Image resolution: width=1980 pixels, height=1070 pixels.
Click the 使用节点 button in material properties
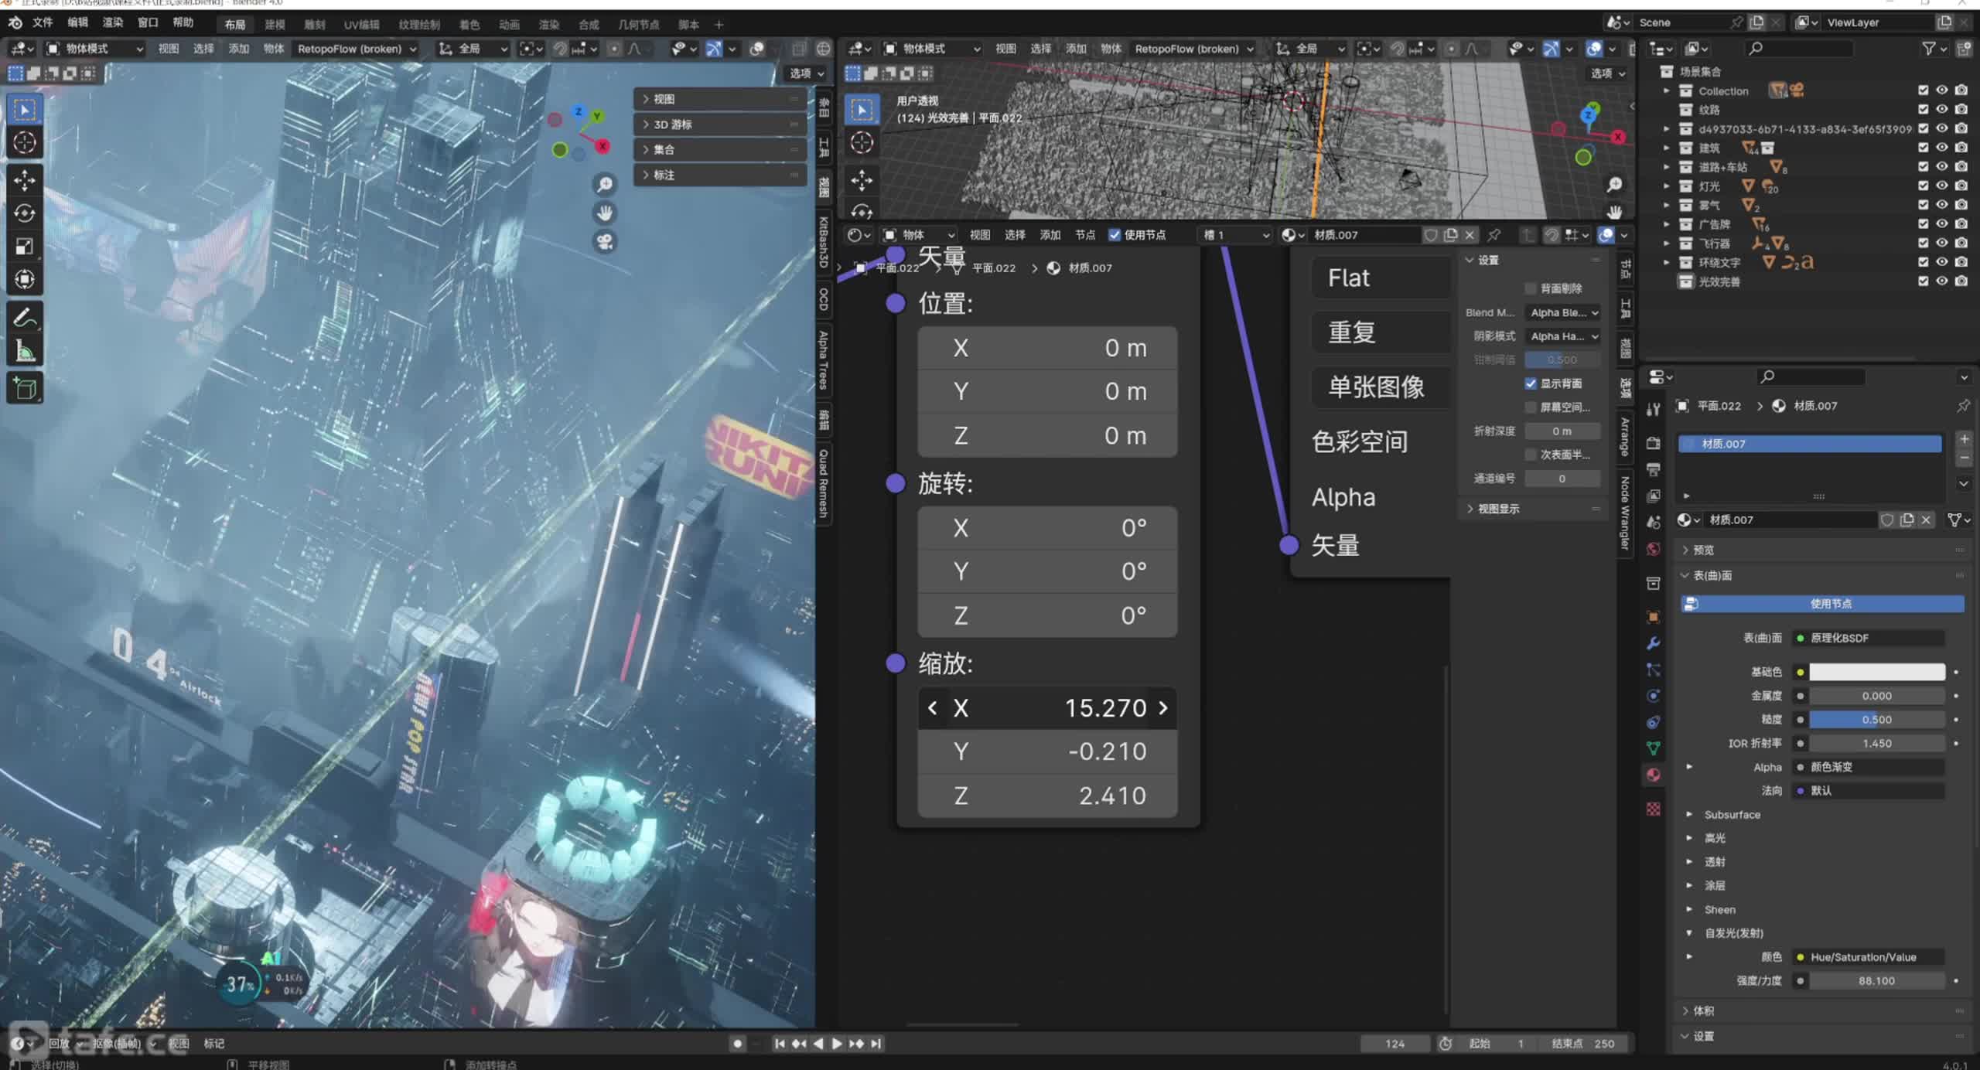pyautogui.click(x=1822, y=604)
